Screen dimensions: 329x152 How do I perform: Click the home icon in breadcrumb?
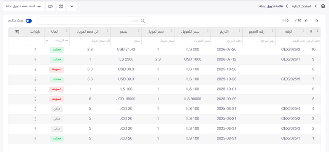[323, 6]
